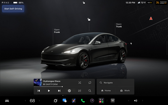
Task: Tap the Passenger Airbag Off indicator
Action: pos(162,3)
